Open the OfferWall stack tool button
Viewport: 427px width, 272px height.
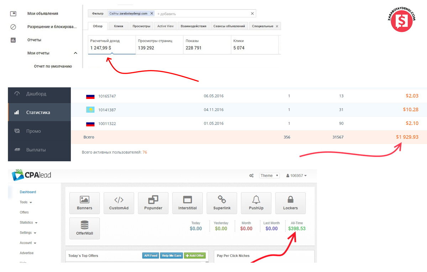[x=85, y=228]
